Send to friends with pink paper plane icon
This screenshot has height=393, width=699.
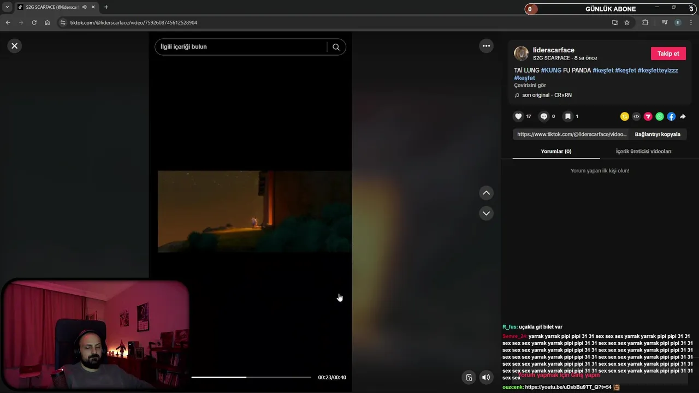[x=648, y=116]
